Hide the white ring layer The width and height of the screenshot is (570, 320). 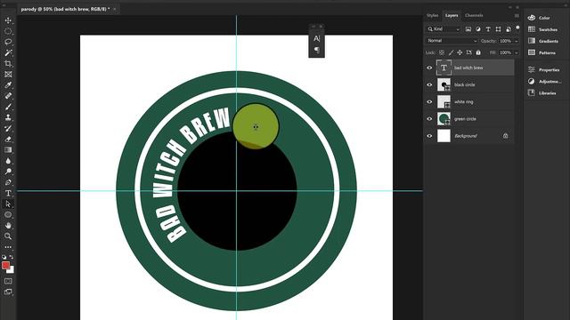click(429, 102)
